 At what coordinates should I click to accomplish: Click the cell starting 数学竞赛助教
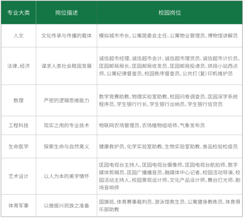coord(170,100)
